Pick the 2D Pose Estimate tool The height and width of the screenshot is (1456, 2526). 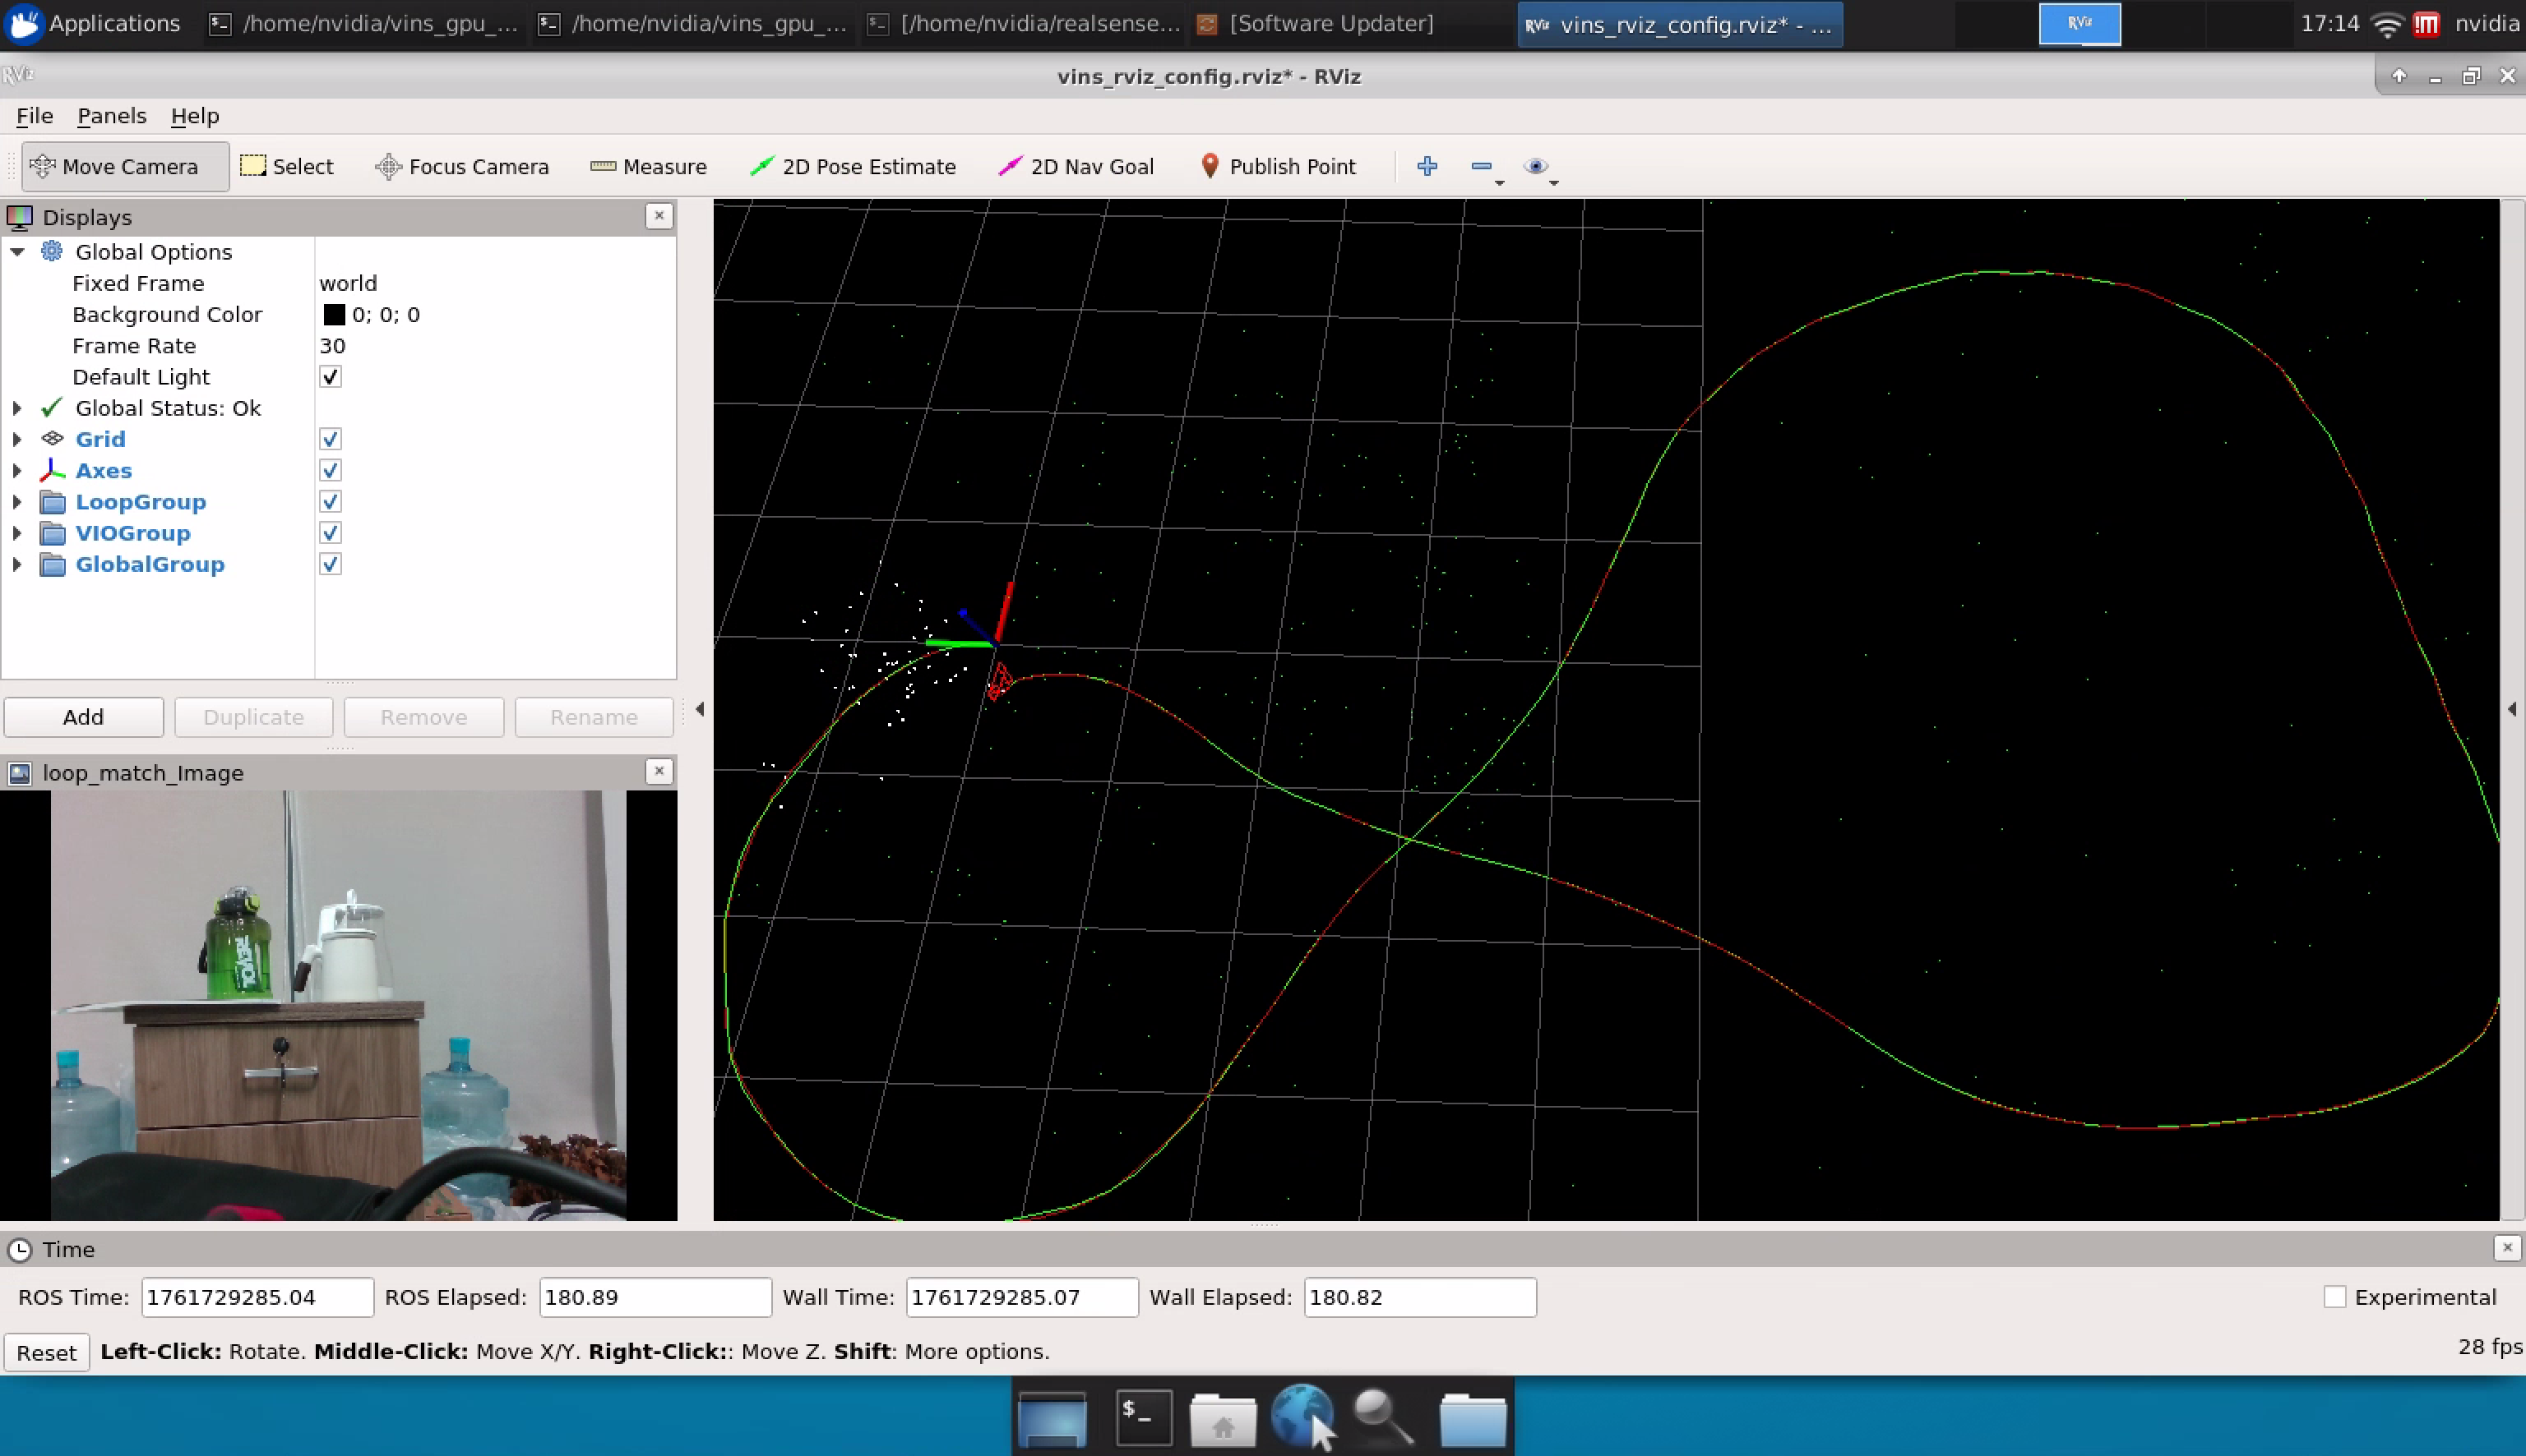(x=853, y=166)
